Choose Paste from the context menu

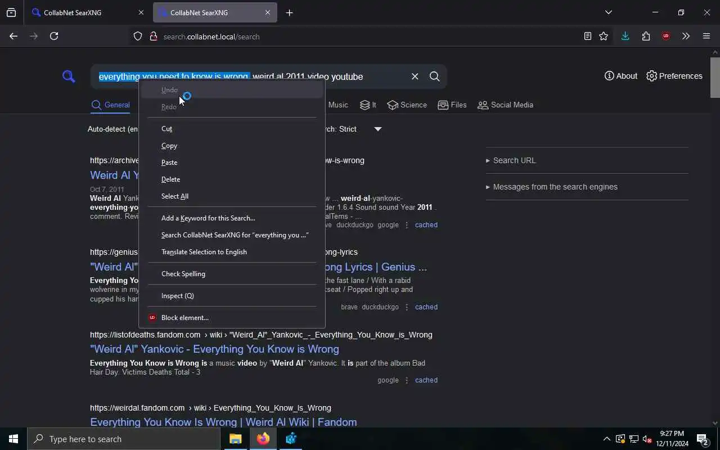pos(232,163)
